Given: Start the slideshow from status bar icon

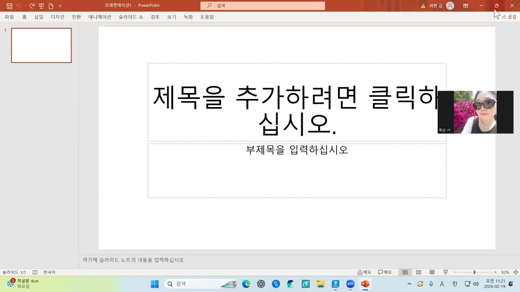Looking at the screenshot, I should 445,272.
